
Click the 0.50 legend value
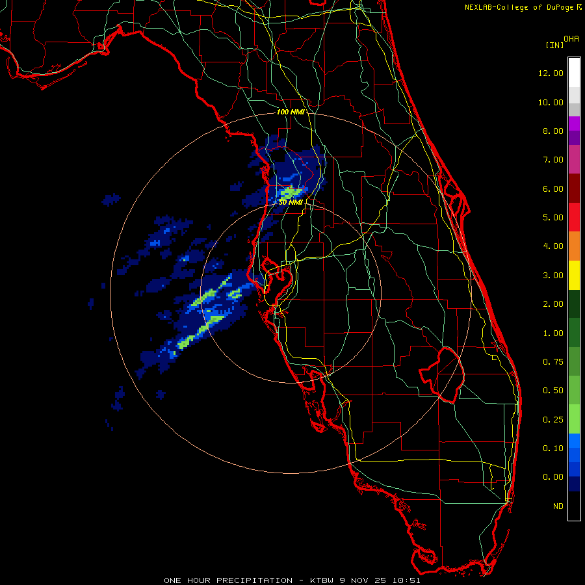553,391
